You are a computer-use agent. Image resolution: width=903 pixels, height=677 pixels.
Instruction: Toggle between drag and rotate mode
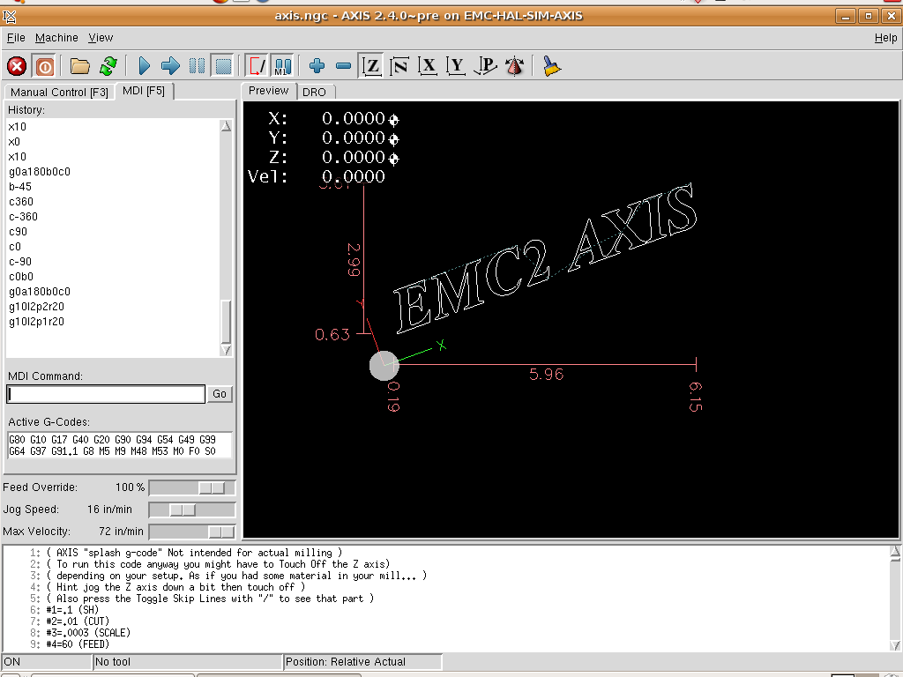pyautogui.click(x=514, y=66)
